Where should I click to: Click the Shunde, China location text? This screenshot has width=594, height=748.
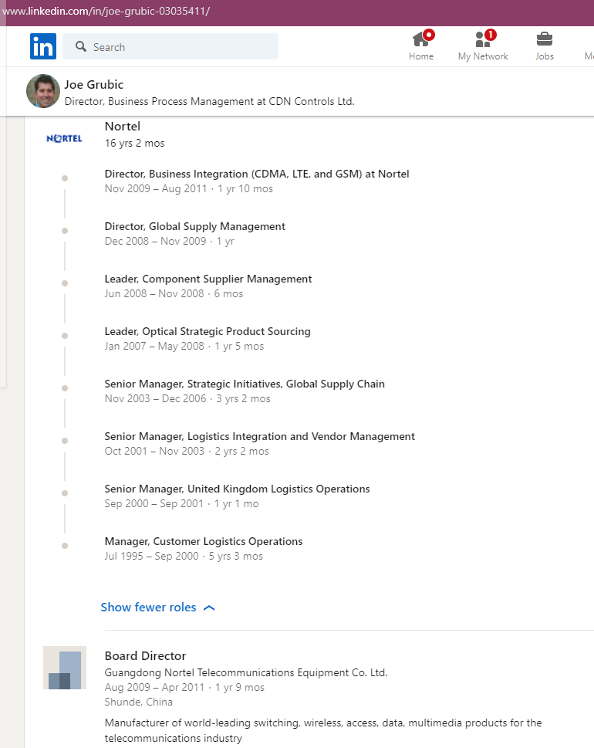click(x=139, y=702)
